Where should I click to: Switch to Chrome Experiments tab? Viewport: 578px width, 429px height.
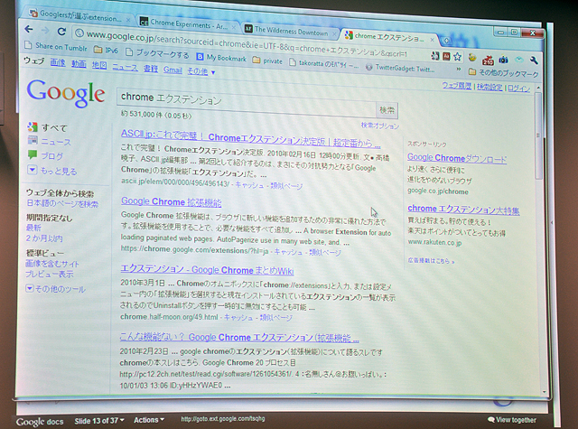(188, 24)
